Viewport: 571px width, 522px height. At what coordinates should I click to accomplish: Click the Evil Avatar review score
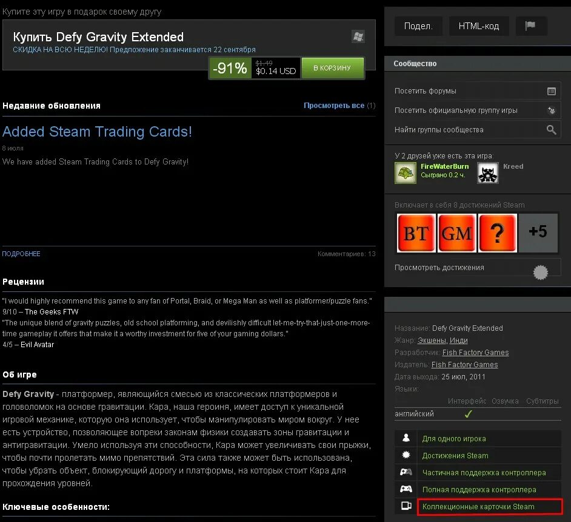coord(28,345)
